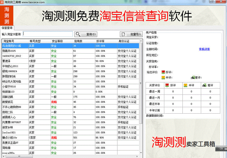
Task: Open the 信誉查询 tab
Action: pos(7,28)
